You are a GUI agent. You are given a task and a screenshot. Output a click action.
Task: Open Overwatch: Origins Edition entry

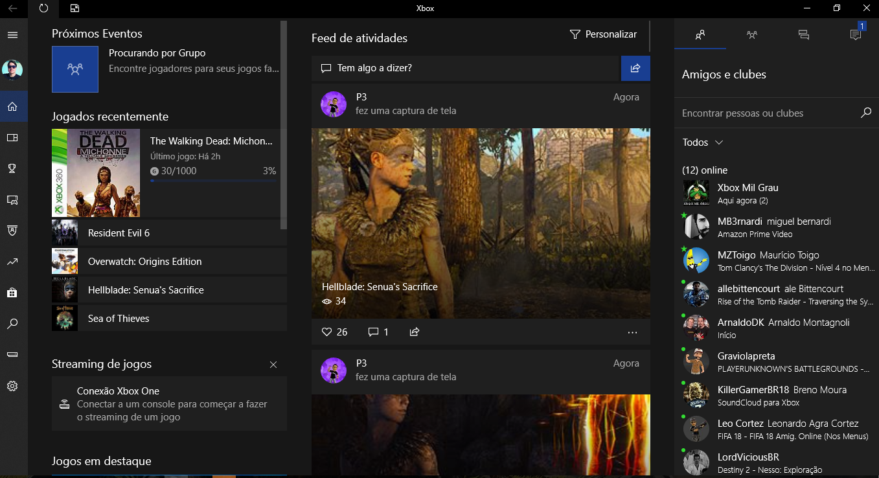pyautogui.click(x=169, y=261)
